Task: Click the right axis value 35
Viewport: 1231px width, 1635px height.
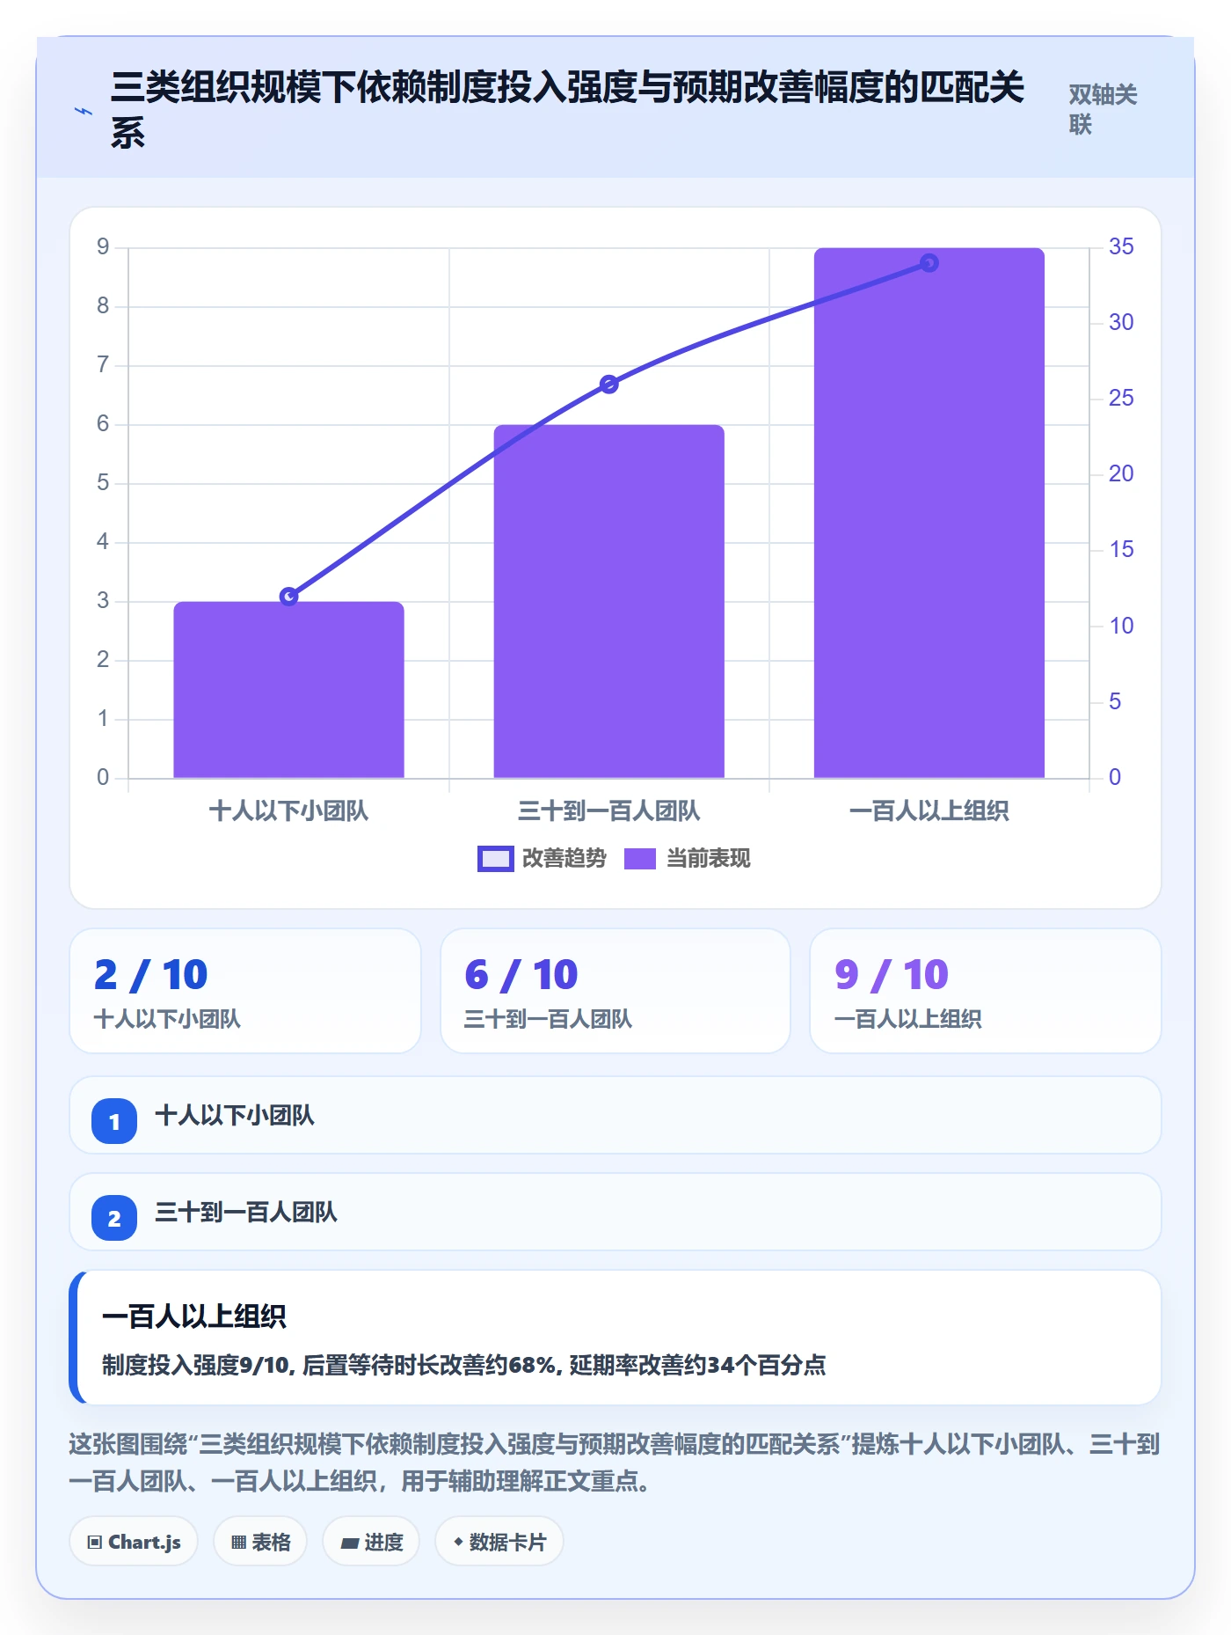Action: tap(1121, 246)
